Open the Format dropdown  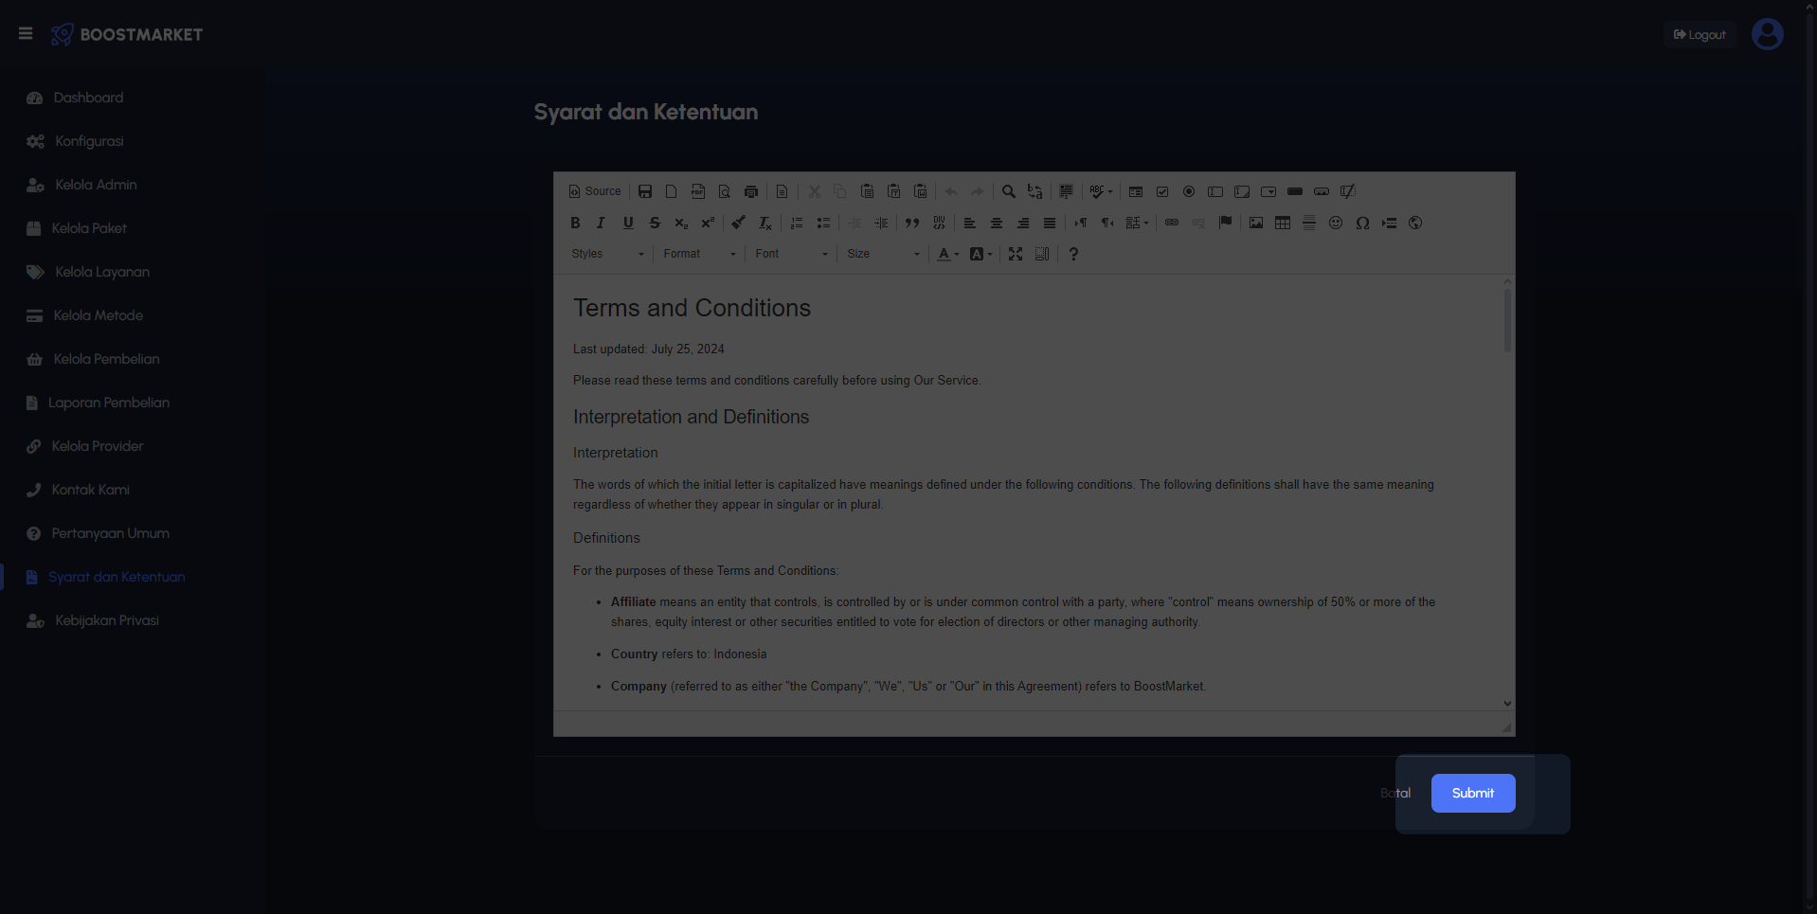click(699, 254)
